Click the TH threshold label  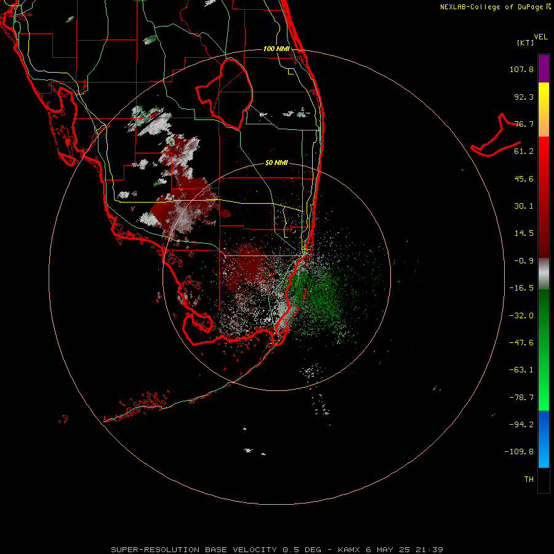[529, 480]
